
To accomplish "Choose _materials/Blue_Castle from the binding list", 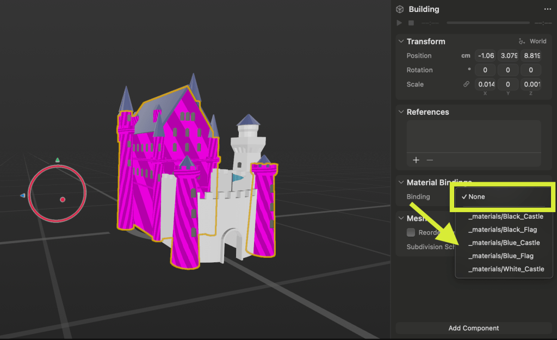I will click(504, 243).
